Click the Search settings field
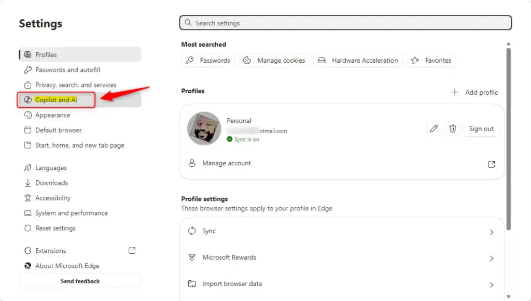This screenshot has width=531, height=301. click(345, 23)
